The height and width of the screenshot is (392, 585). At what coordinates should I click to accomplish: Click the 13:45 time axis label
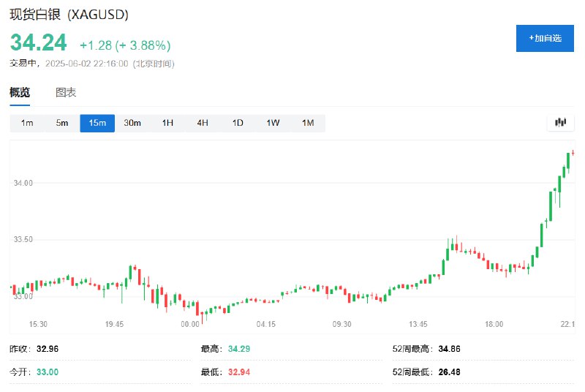pyautogui.click(x=418, y=324)
